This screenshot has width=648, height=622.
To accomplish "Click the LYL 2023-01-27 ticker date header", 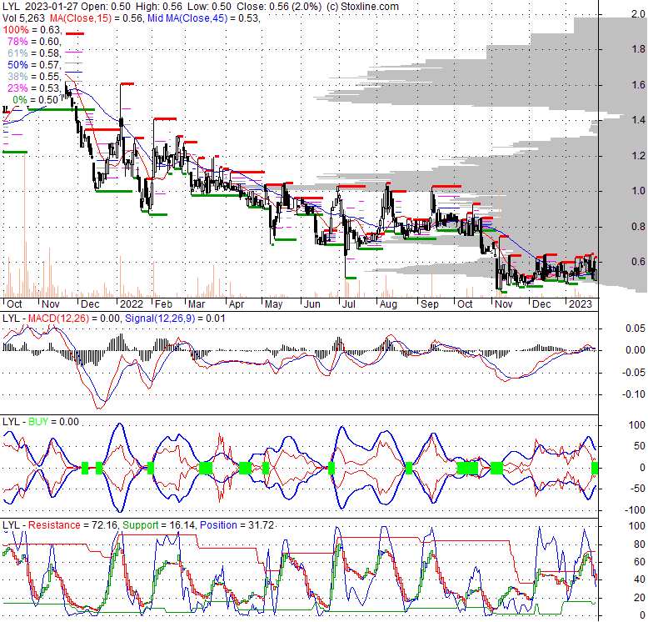I will tap(41, 7).
